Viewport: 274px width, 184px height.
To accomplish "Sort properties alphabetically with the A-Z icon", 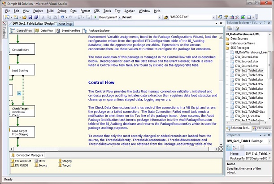I will click(235, 148).
